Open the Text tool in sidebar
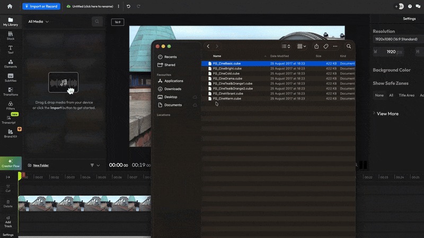Viewport: 424px width, 238px height. point(11,49)
